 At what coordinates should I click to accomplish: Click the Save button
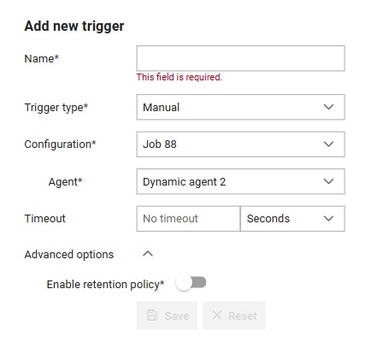(x=167, y=316)
